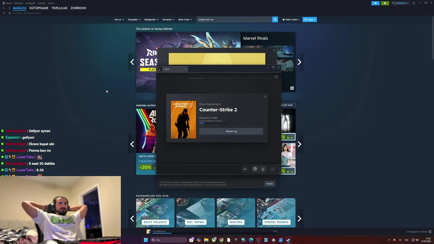Viewport: 434px width, 244px height.
Task: Close the Lakot chat tab
Action: pyautogui.click(x=185, y=69)
